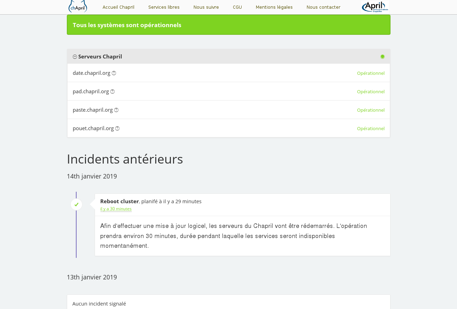
Task: Click the pouet.chapril.org service name
Action: [x=93, y=128]
